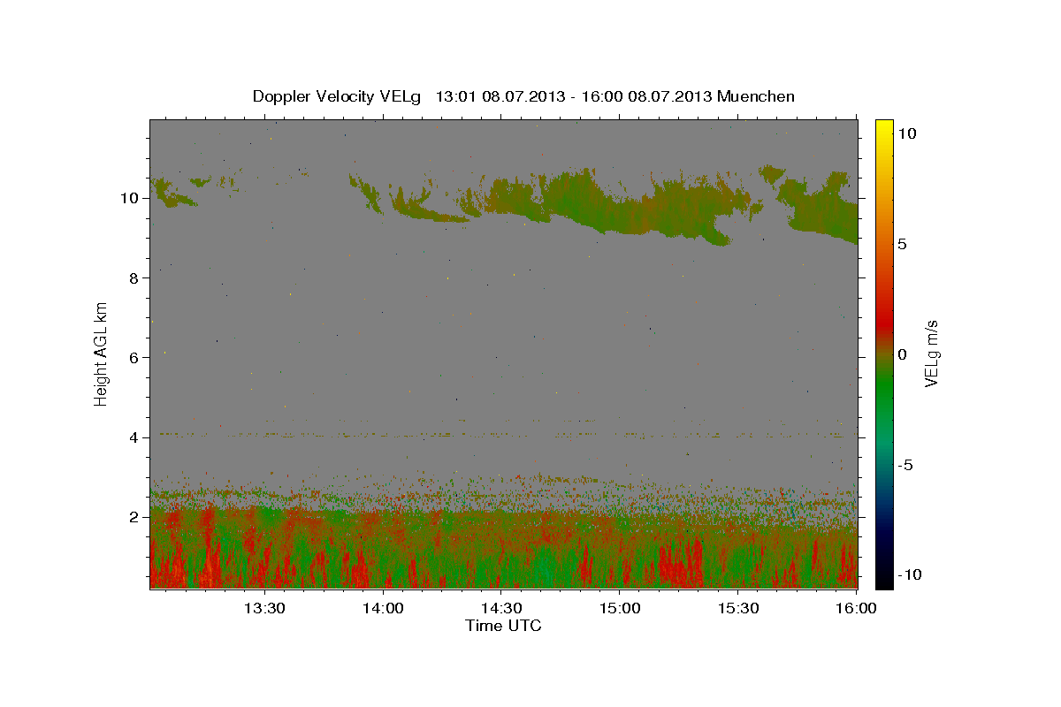This screenshot has width=1061, height=707.
Task: Click the height axis label 2
Action: (134, 516)
